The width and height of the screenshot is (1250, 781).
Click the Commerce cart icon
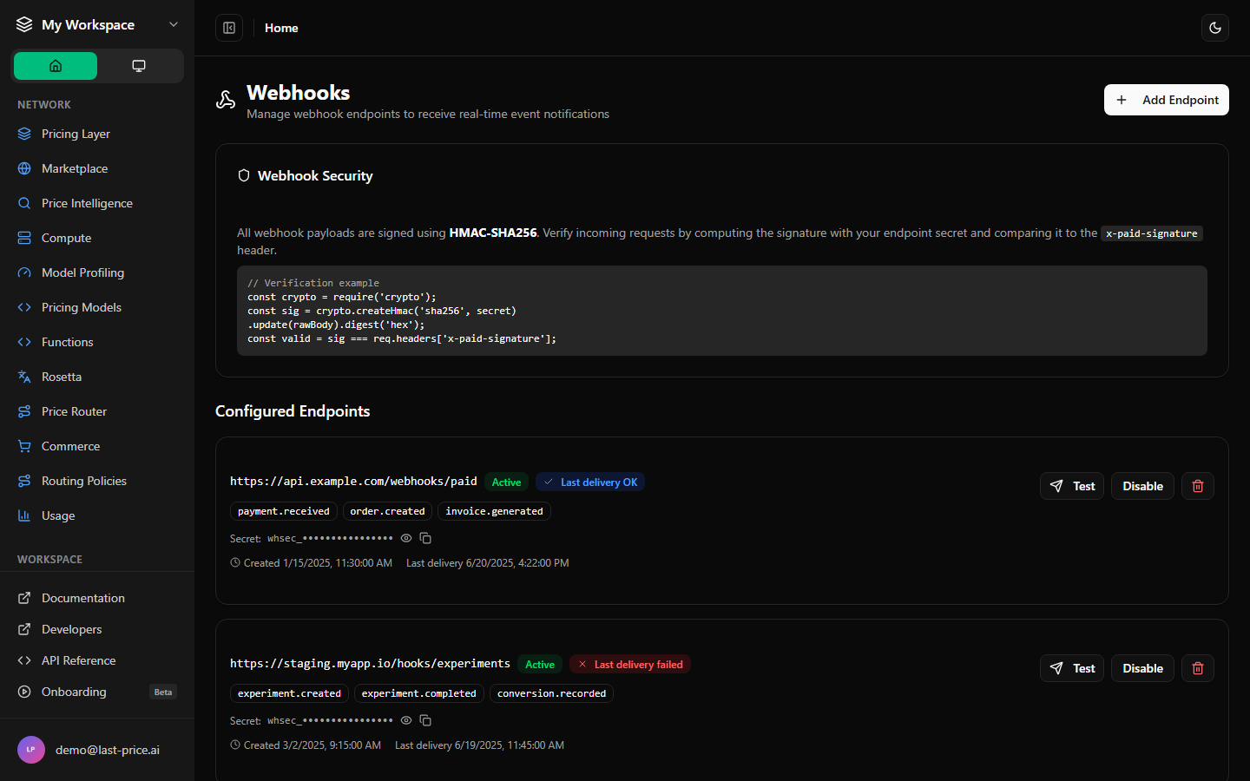pos(24,446)
